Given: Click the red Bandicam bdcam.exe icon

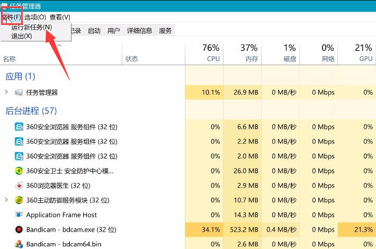Looking at the screenshot, I should point(19,230).
